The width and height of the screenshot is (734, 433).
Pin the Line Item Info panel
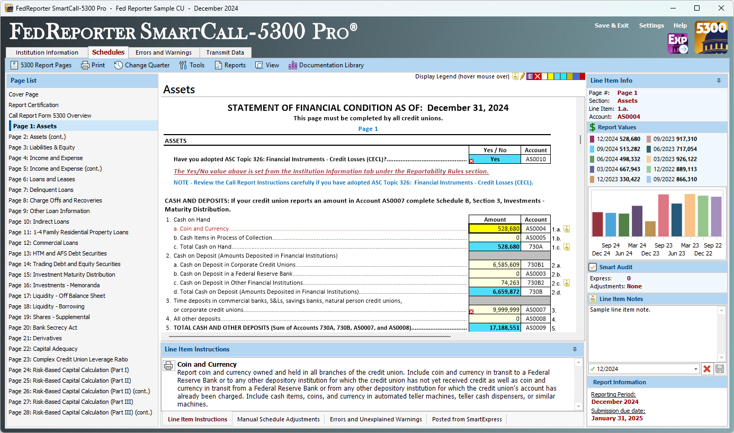pyautogui.click(x=719, y=81)
